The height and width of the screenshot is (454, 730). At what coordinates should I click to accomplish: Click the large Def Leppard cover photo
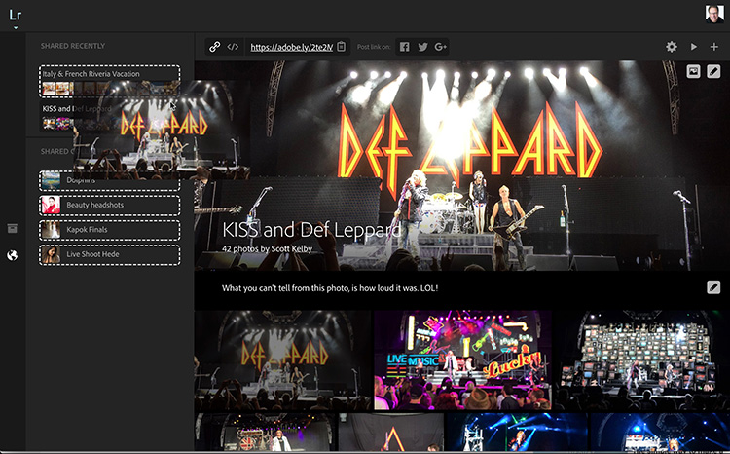(x=462, y=166)
